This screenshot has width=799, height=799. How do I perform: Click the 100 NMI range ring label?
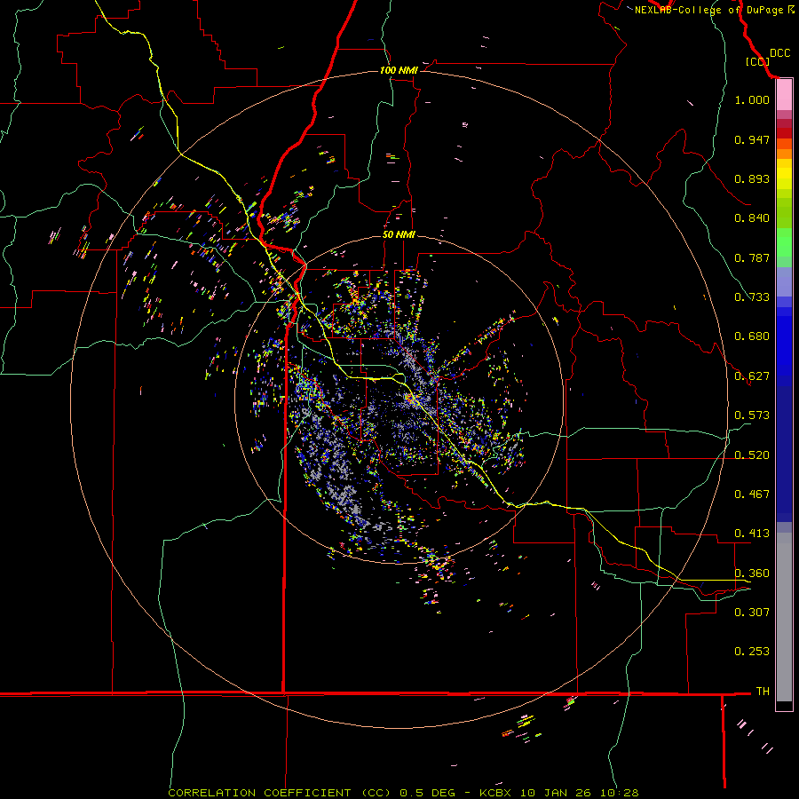pyautogui.click(x=399, y=70)
